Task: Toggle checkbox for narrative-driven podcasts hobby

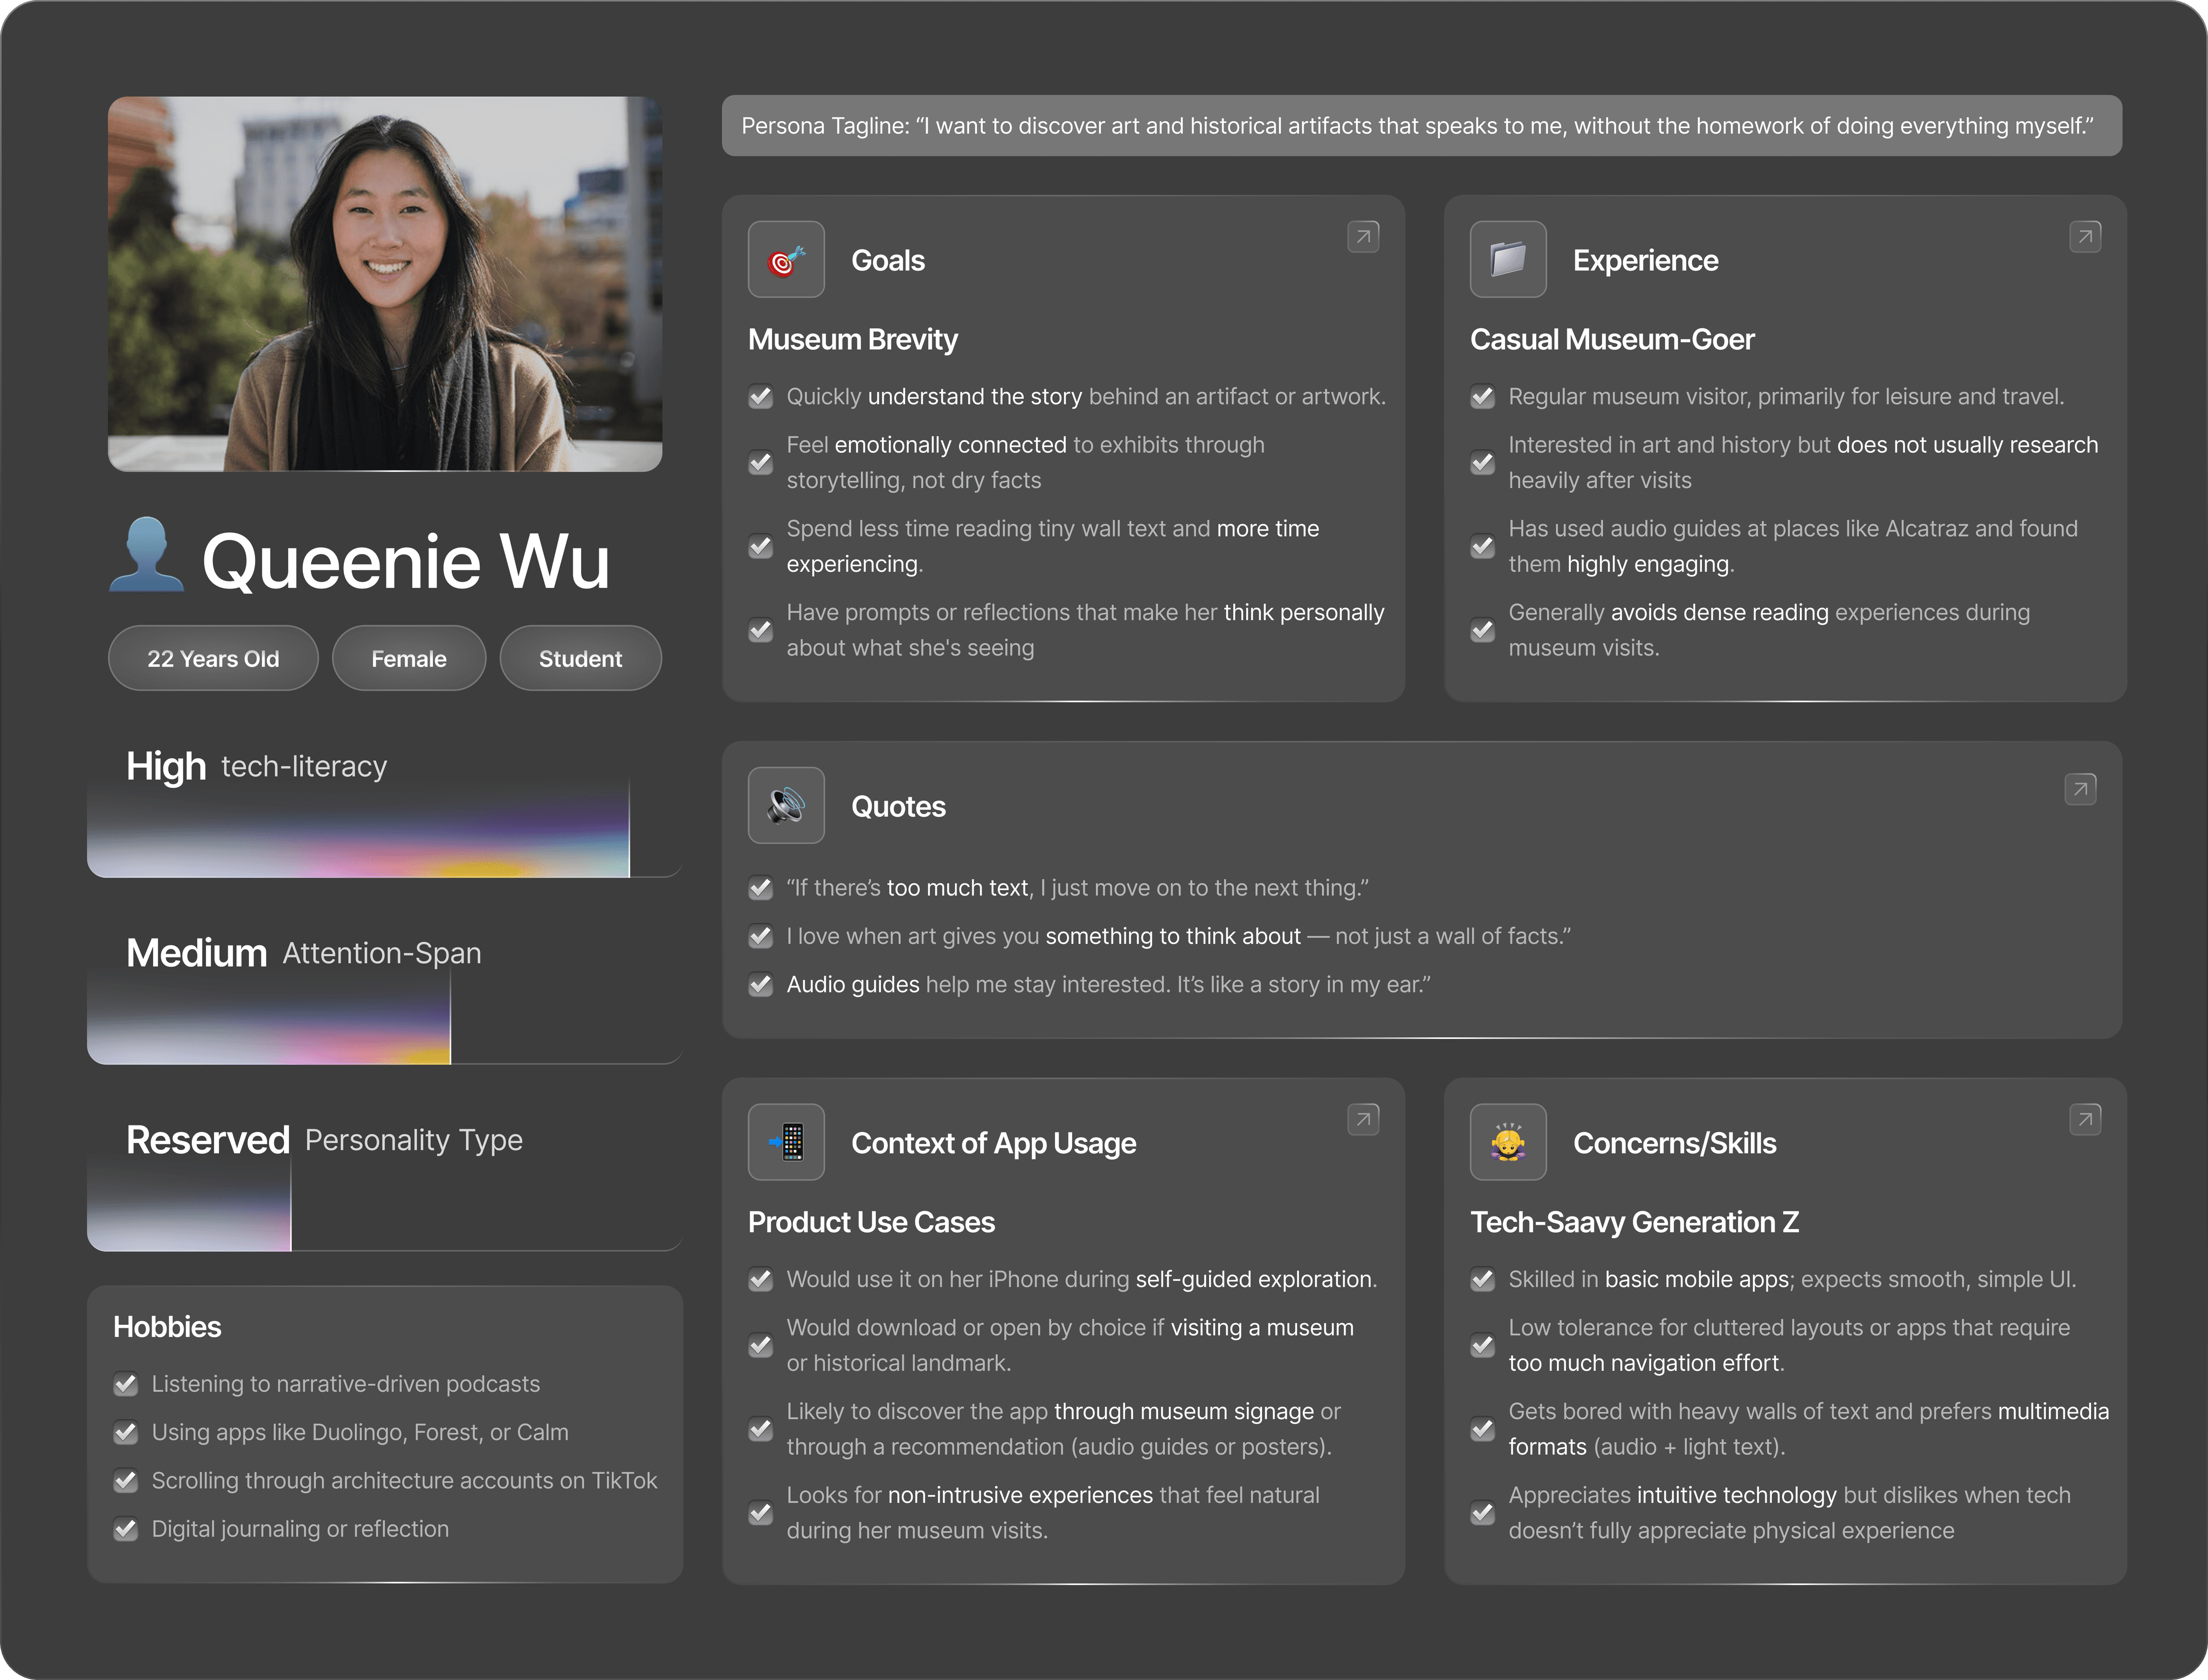Action: (126, 1385)
